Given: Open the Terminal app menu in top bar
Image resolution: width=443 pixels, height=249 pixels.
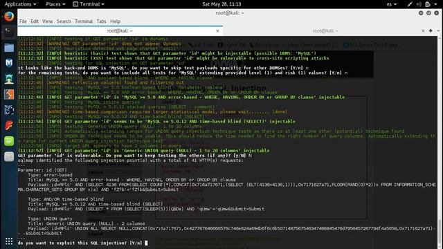Looking at the screenshot, I should pos(89,4).
